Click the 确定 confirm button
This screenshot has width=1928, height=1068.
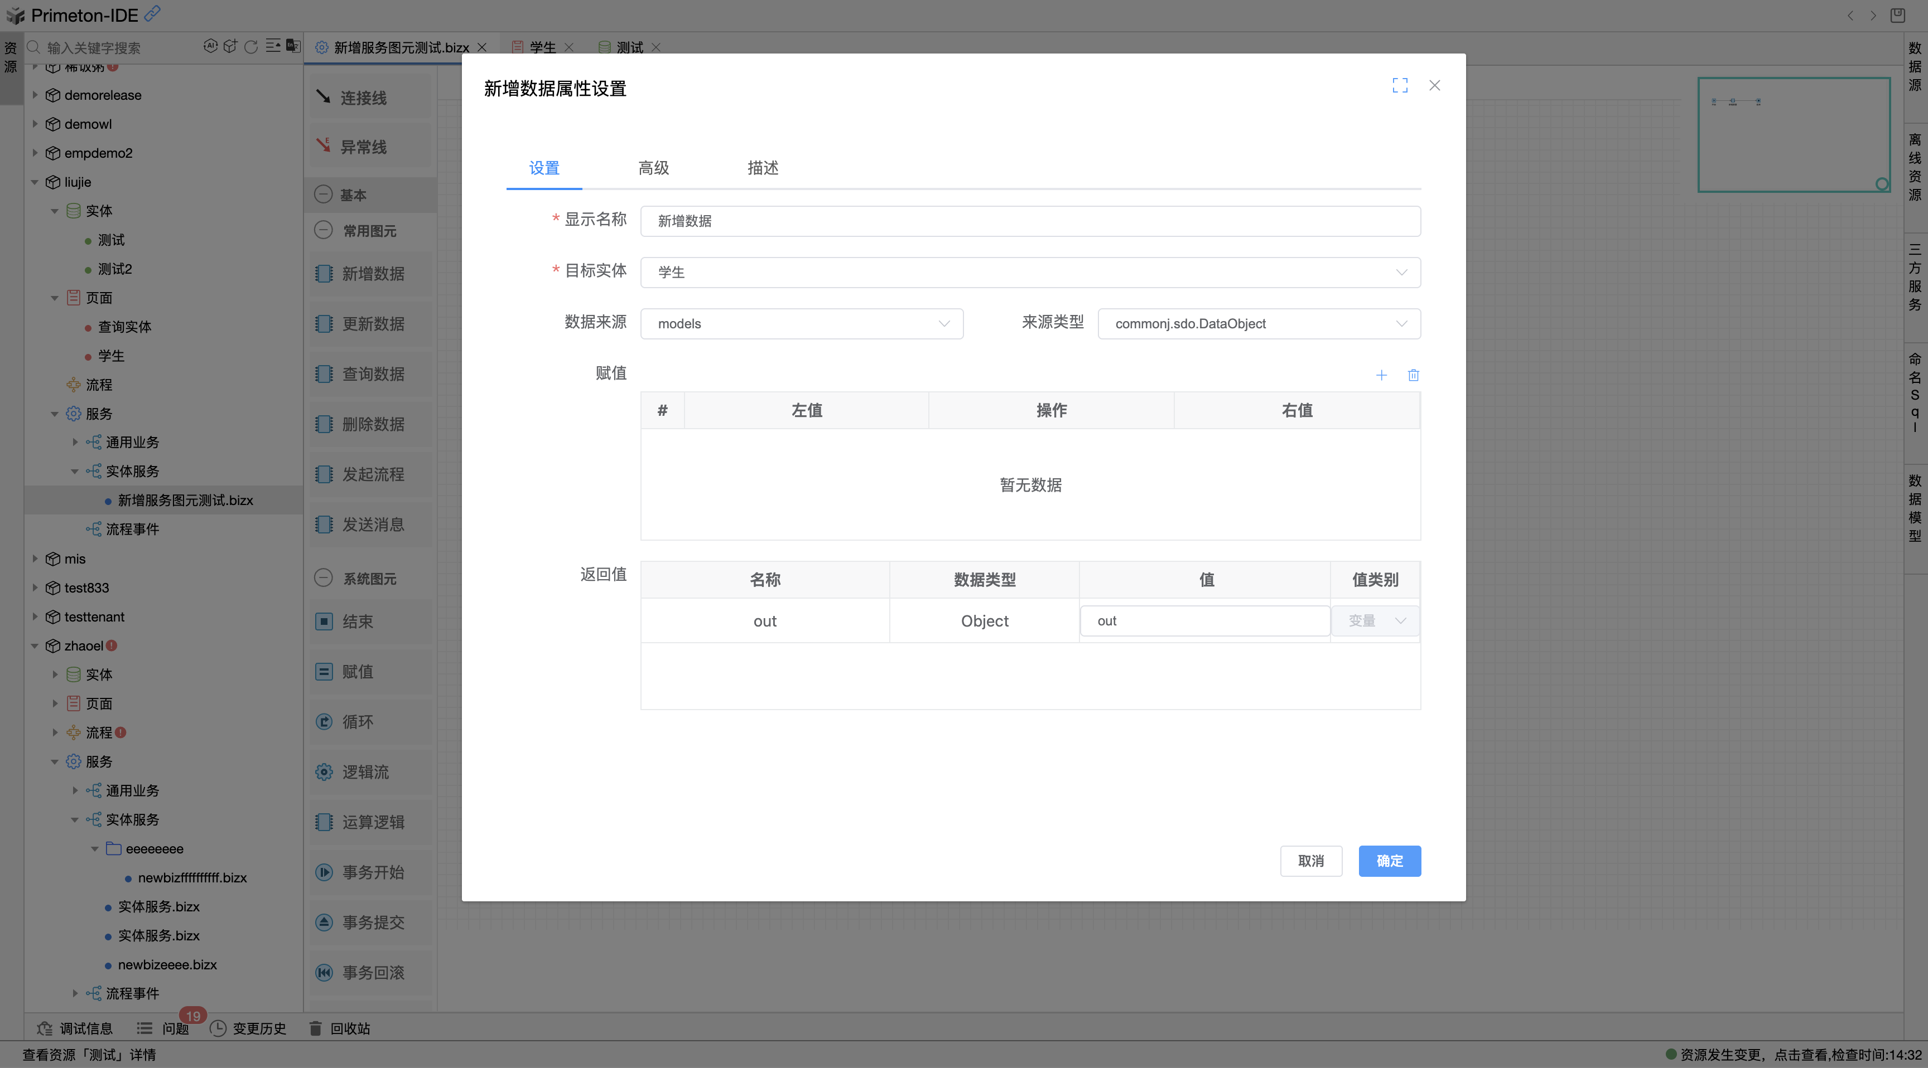[x=1389, y=861]
